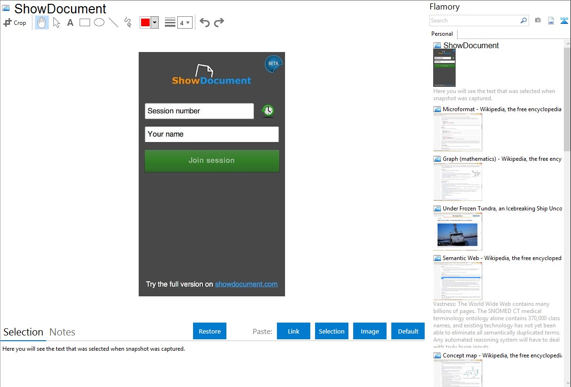Click the document page icon in Flamory panel
The image size is (571, 387).
click(x=551, y=21)
